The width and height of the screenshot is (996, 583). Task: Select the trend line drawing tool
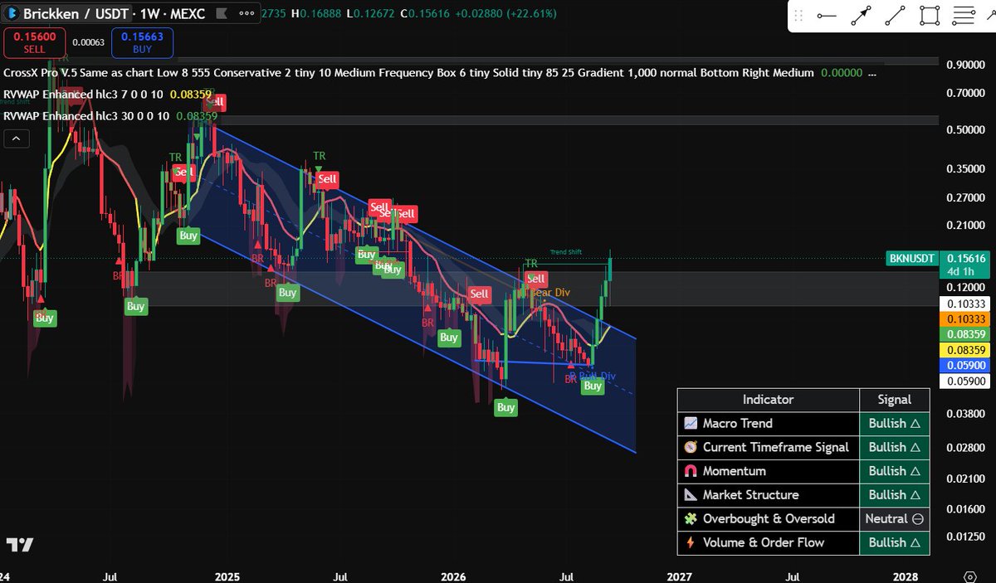[x=895, y=16]
